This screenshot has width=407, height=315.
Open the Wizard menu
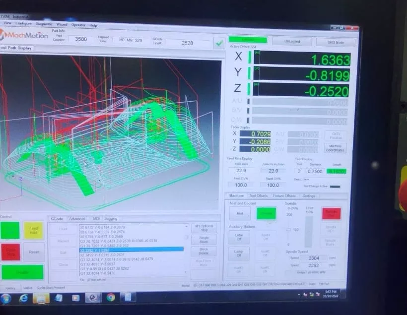(62, 24)
